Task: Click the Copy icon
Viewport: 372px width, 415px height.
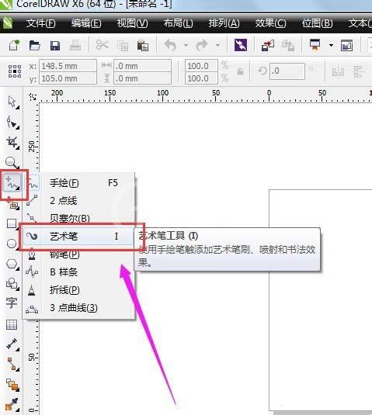Action: (x=123, y=46)
